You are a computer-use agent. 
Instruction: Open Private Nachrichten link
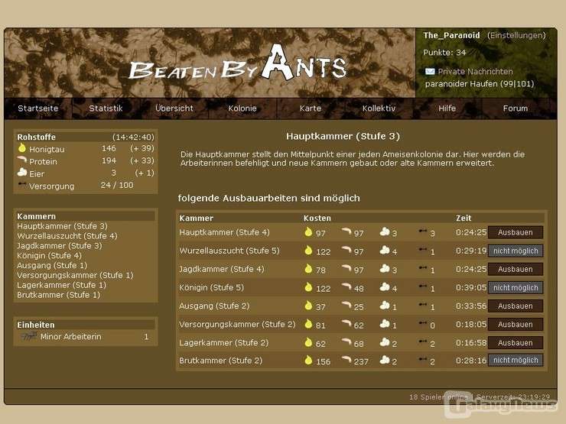[475, 71]
